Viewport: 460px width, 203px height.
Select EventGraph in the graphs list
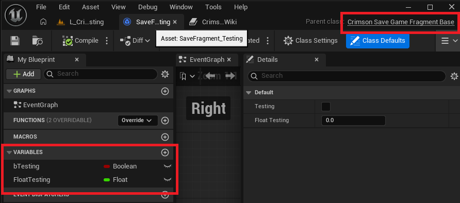(36, 105)
